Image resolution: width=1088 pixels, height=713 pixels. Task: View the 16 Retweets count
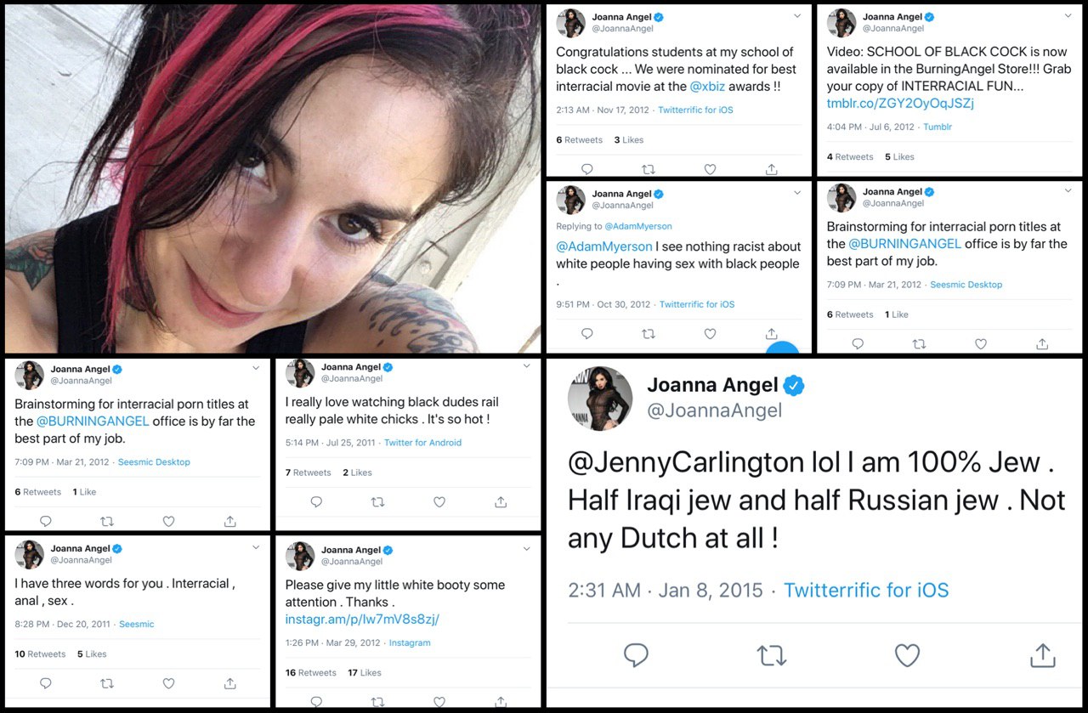click(x=311, y=673)
